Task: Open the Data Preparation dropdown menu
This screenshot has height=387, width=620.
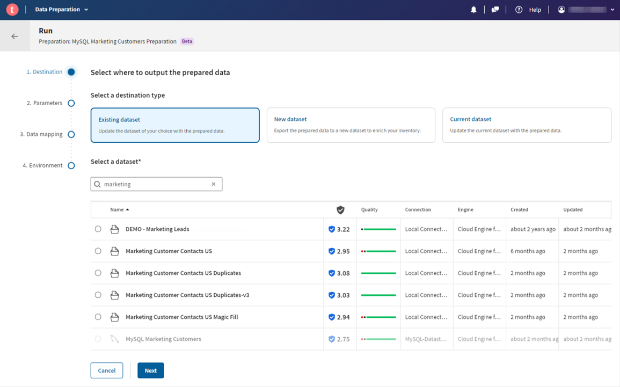Action: (x=61, y=10)
